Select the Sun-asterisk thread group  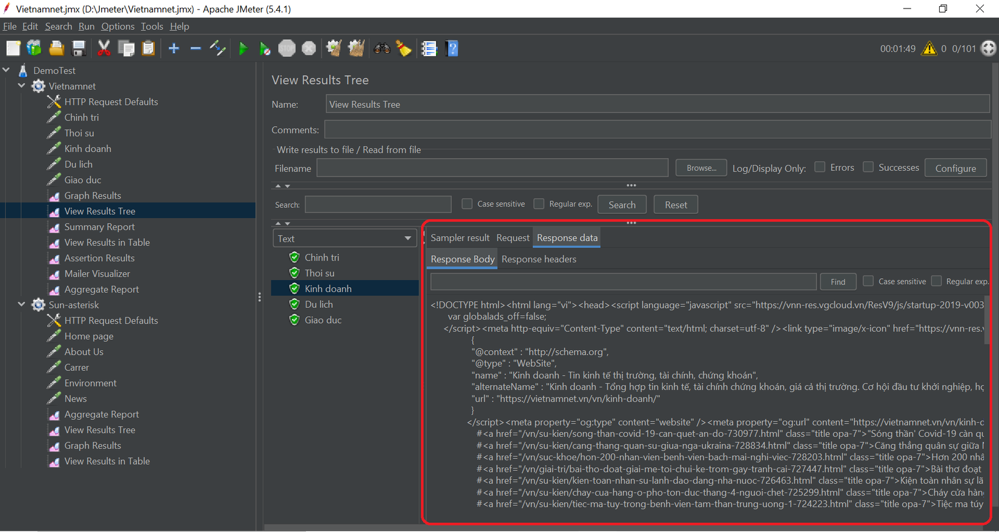pos(73,305)
